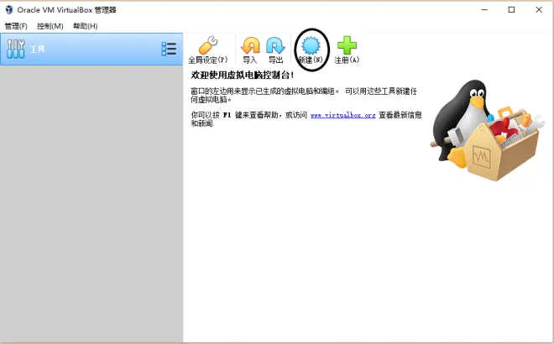
Task: Open the 管理(F) menu
Action: click(16, 26)
